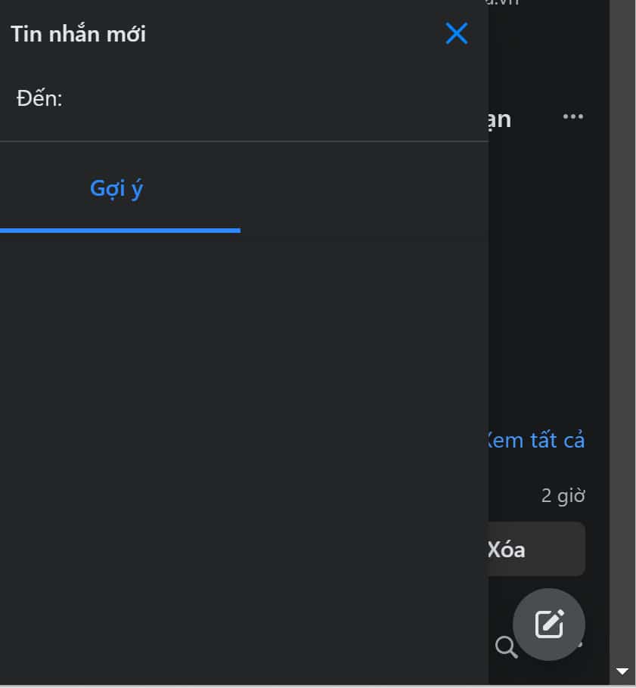Viewport: 636px width, 688px height.
Task: Click the partly hidden icon right of search
Action: click(579, 646)
